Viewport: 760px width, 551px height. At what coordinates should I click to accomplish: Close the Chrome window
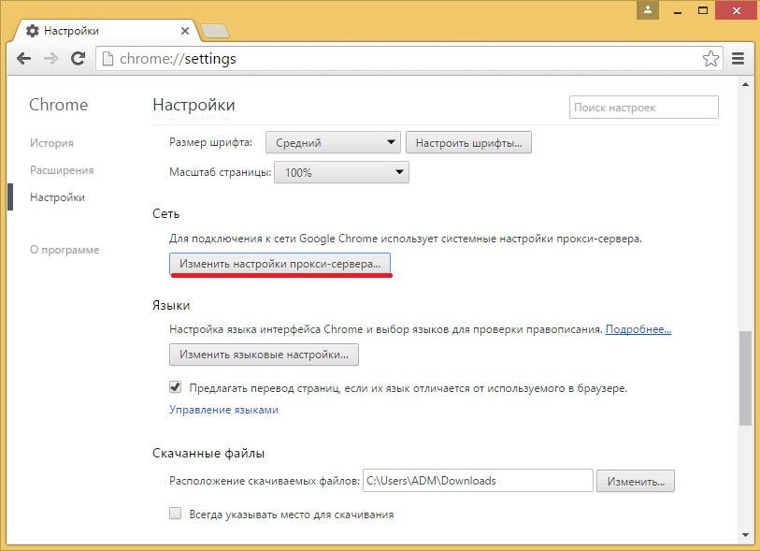tap(737, 10)
